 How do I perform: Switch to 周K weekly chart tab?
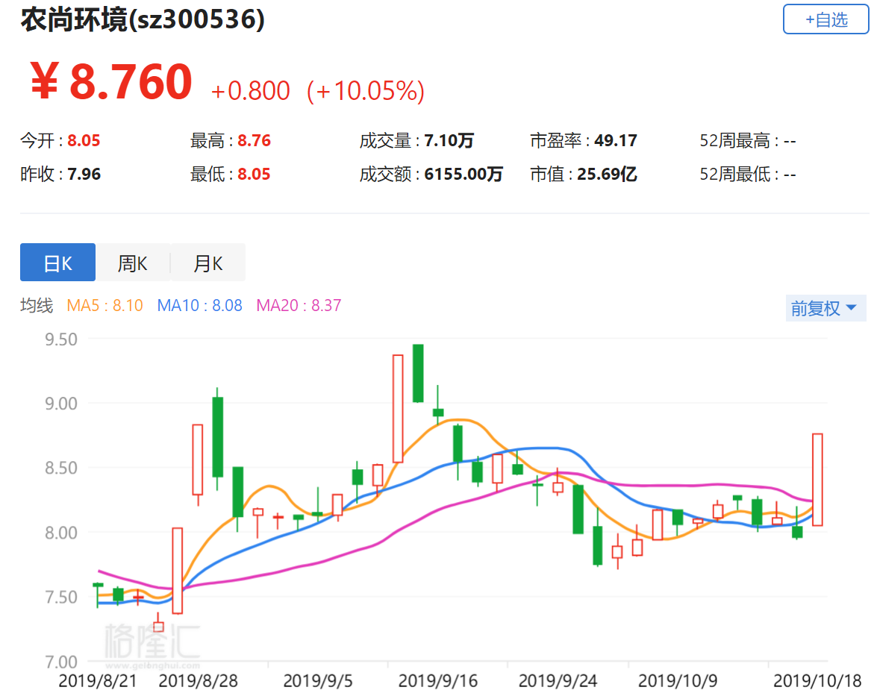point(133,263)
